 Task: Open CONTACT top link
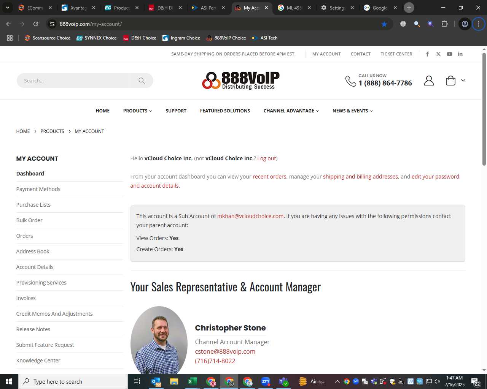(361, 54)
